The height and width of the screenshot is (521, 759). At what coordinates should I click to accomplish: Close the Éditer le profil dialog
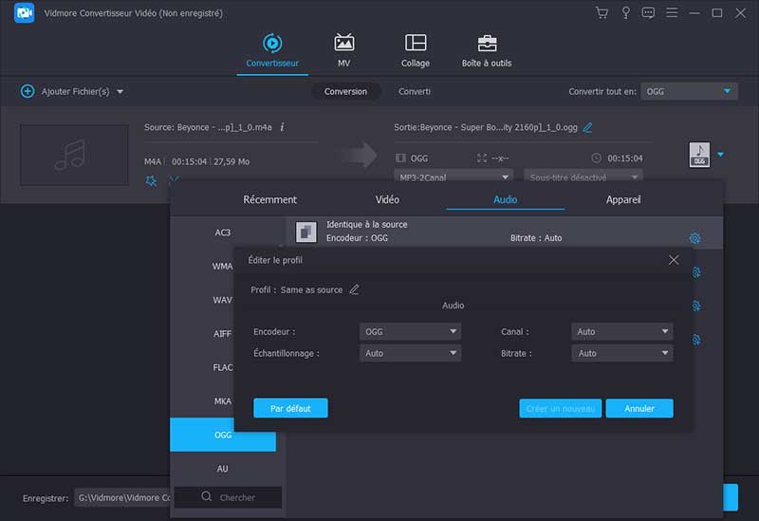[x=674, y=260]
